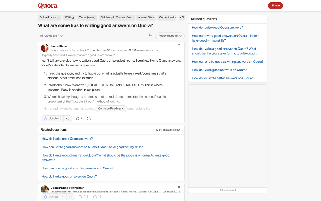
Task: Expand the answer via Continue Reading
Action: pos(111,109)
